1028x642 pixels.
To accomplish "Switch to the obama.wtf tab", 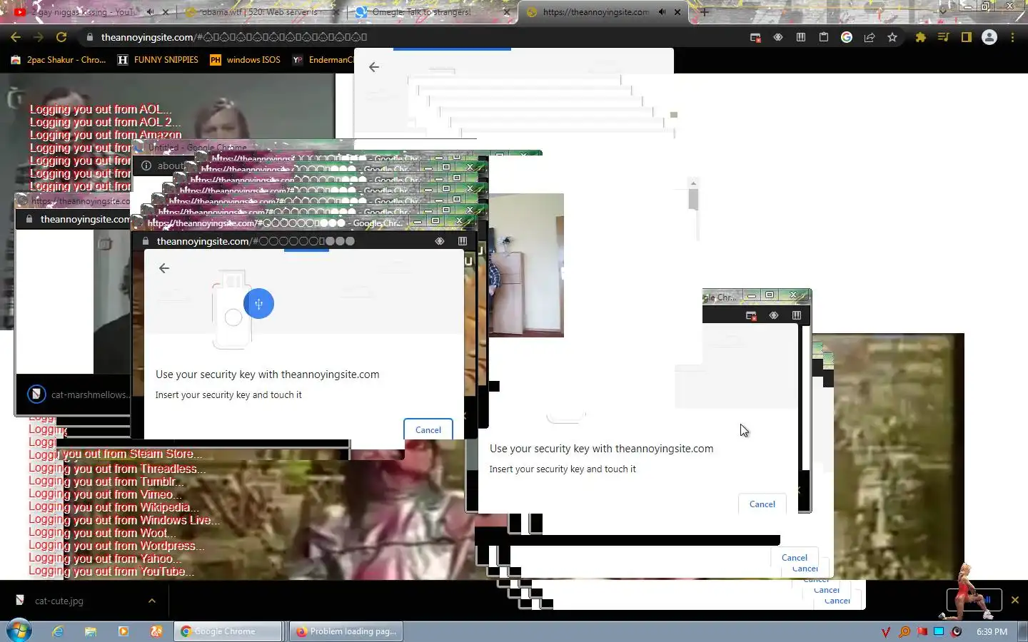I will pyautogui.click(x=261, y=12).
